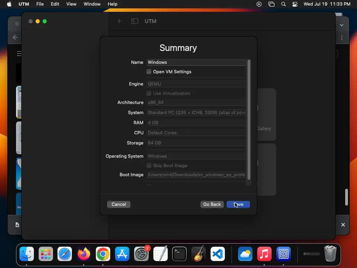The image size is (357, 268).
Task: Expand the chevron dropdown in background window
Action: (342, 25)
